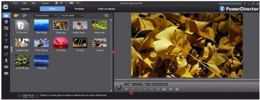Image resolution: width=260 pixels, height=100 pixels.
Task: Open the Edition menu
Action: (x=25, y=3)
